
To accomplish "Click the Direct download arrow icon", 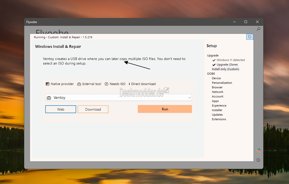I will [x=129, y=84].
